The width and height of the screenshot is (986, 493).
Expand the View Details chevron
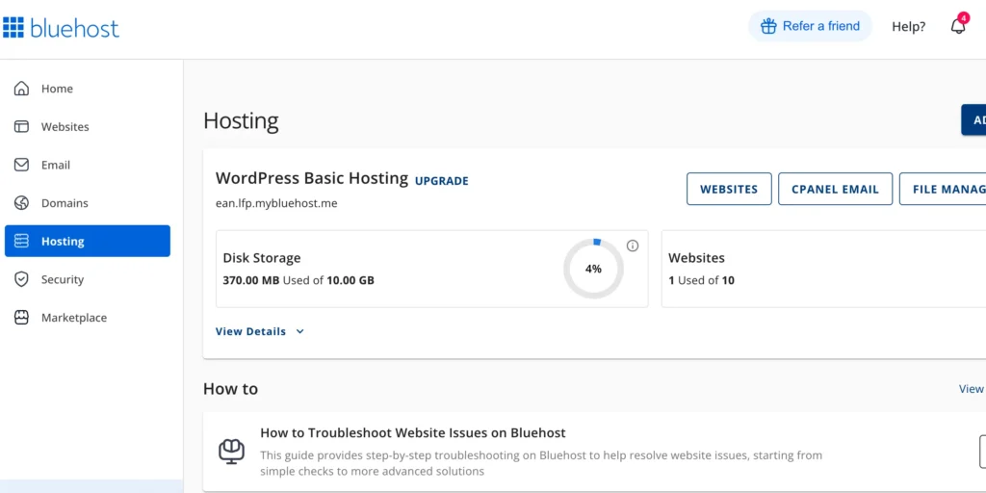pos(300,331)
